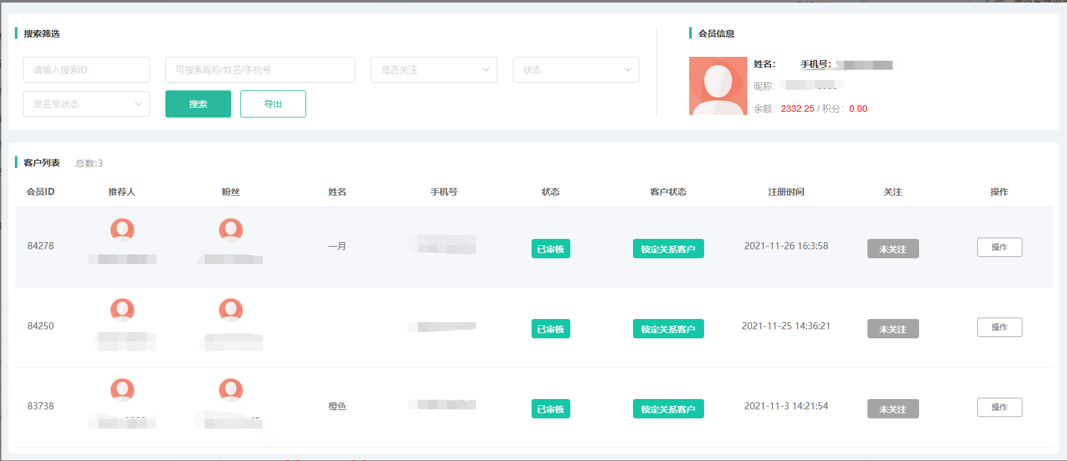The image size is (1067, 461).
Task: Expand the 状态 dropdown filter
Action: [x=575, y=70]
